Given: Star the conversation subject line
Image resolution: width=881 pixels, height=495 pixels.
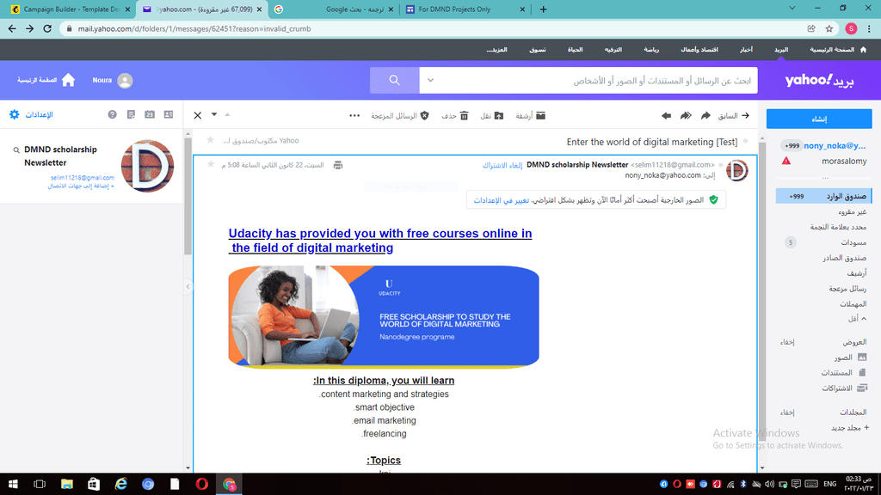Looking at the screenshot, I should (x=210, y=140).
